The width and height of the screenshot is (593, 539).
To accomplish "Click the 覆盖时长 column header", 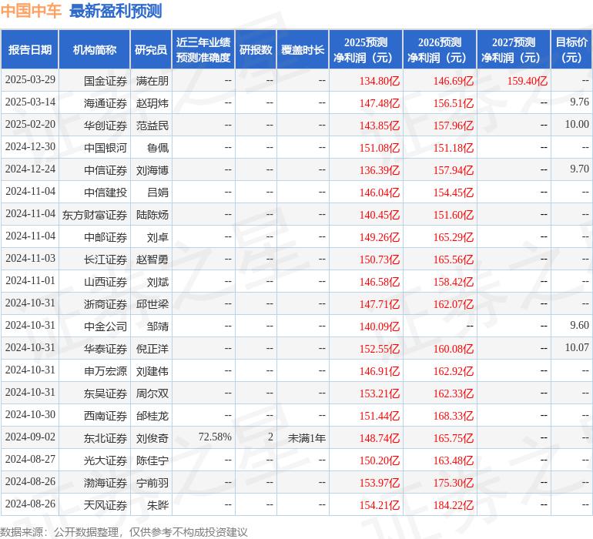I will 303,49.
